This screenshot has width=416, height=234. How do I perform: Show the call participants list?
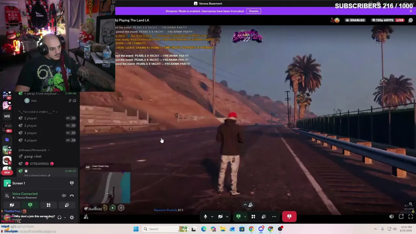point(248,205)
